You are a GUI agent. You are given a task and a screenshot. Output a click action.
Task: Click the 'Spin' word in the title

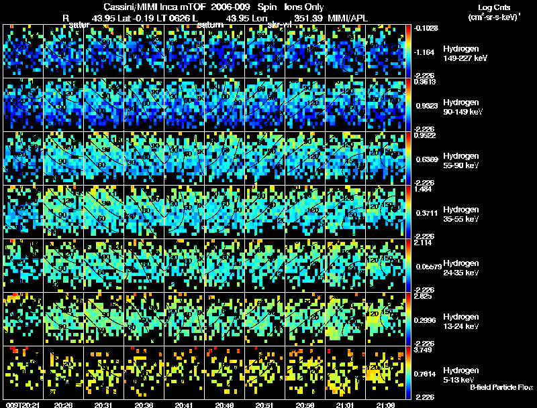coord(266,7)
